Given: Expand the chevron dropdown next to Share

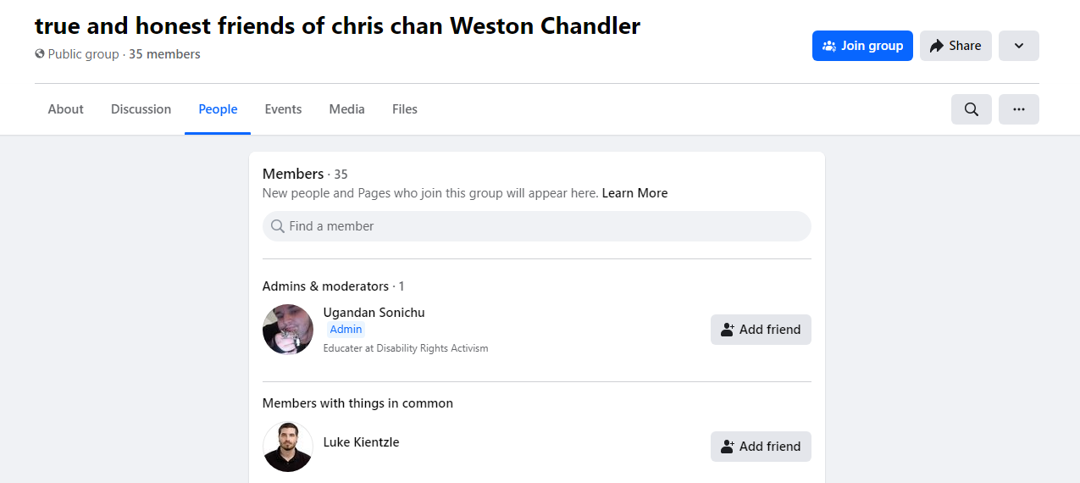Looking at the screenshot, I should point(1019,46).
